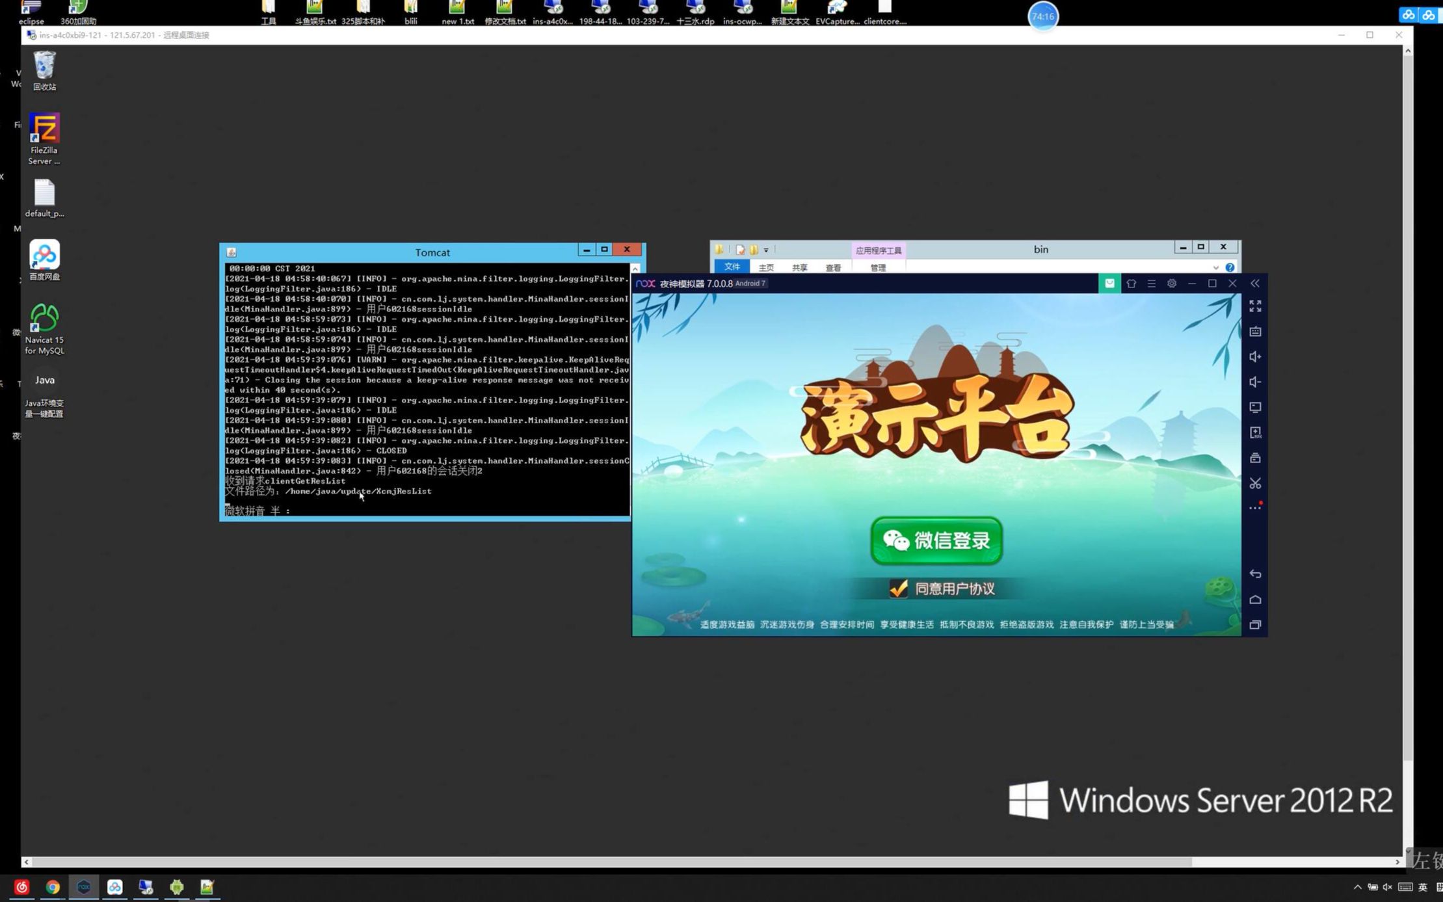Screen dimensions: 1443x902
Task: Click Notepad++ icon in the taskbar
Action: [207, 887]
